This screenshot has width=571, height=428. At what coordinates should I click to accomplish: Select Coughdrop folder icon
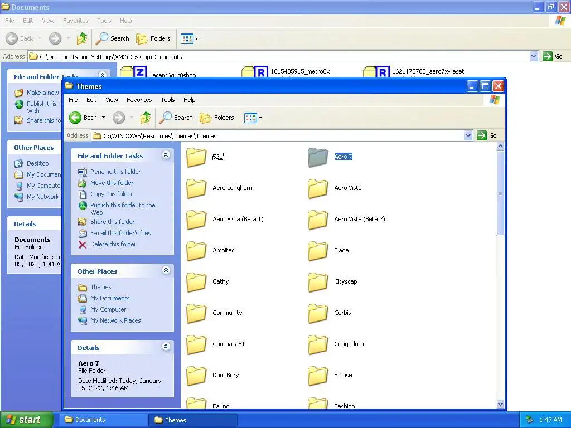click(318, 345)
